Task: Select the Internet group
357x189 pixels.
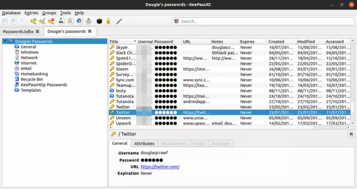Action: click(x=28, y=63)
